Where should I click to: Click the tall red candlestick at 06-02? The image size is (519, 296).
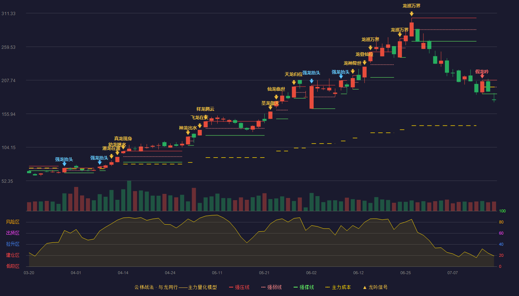point(311,97)
